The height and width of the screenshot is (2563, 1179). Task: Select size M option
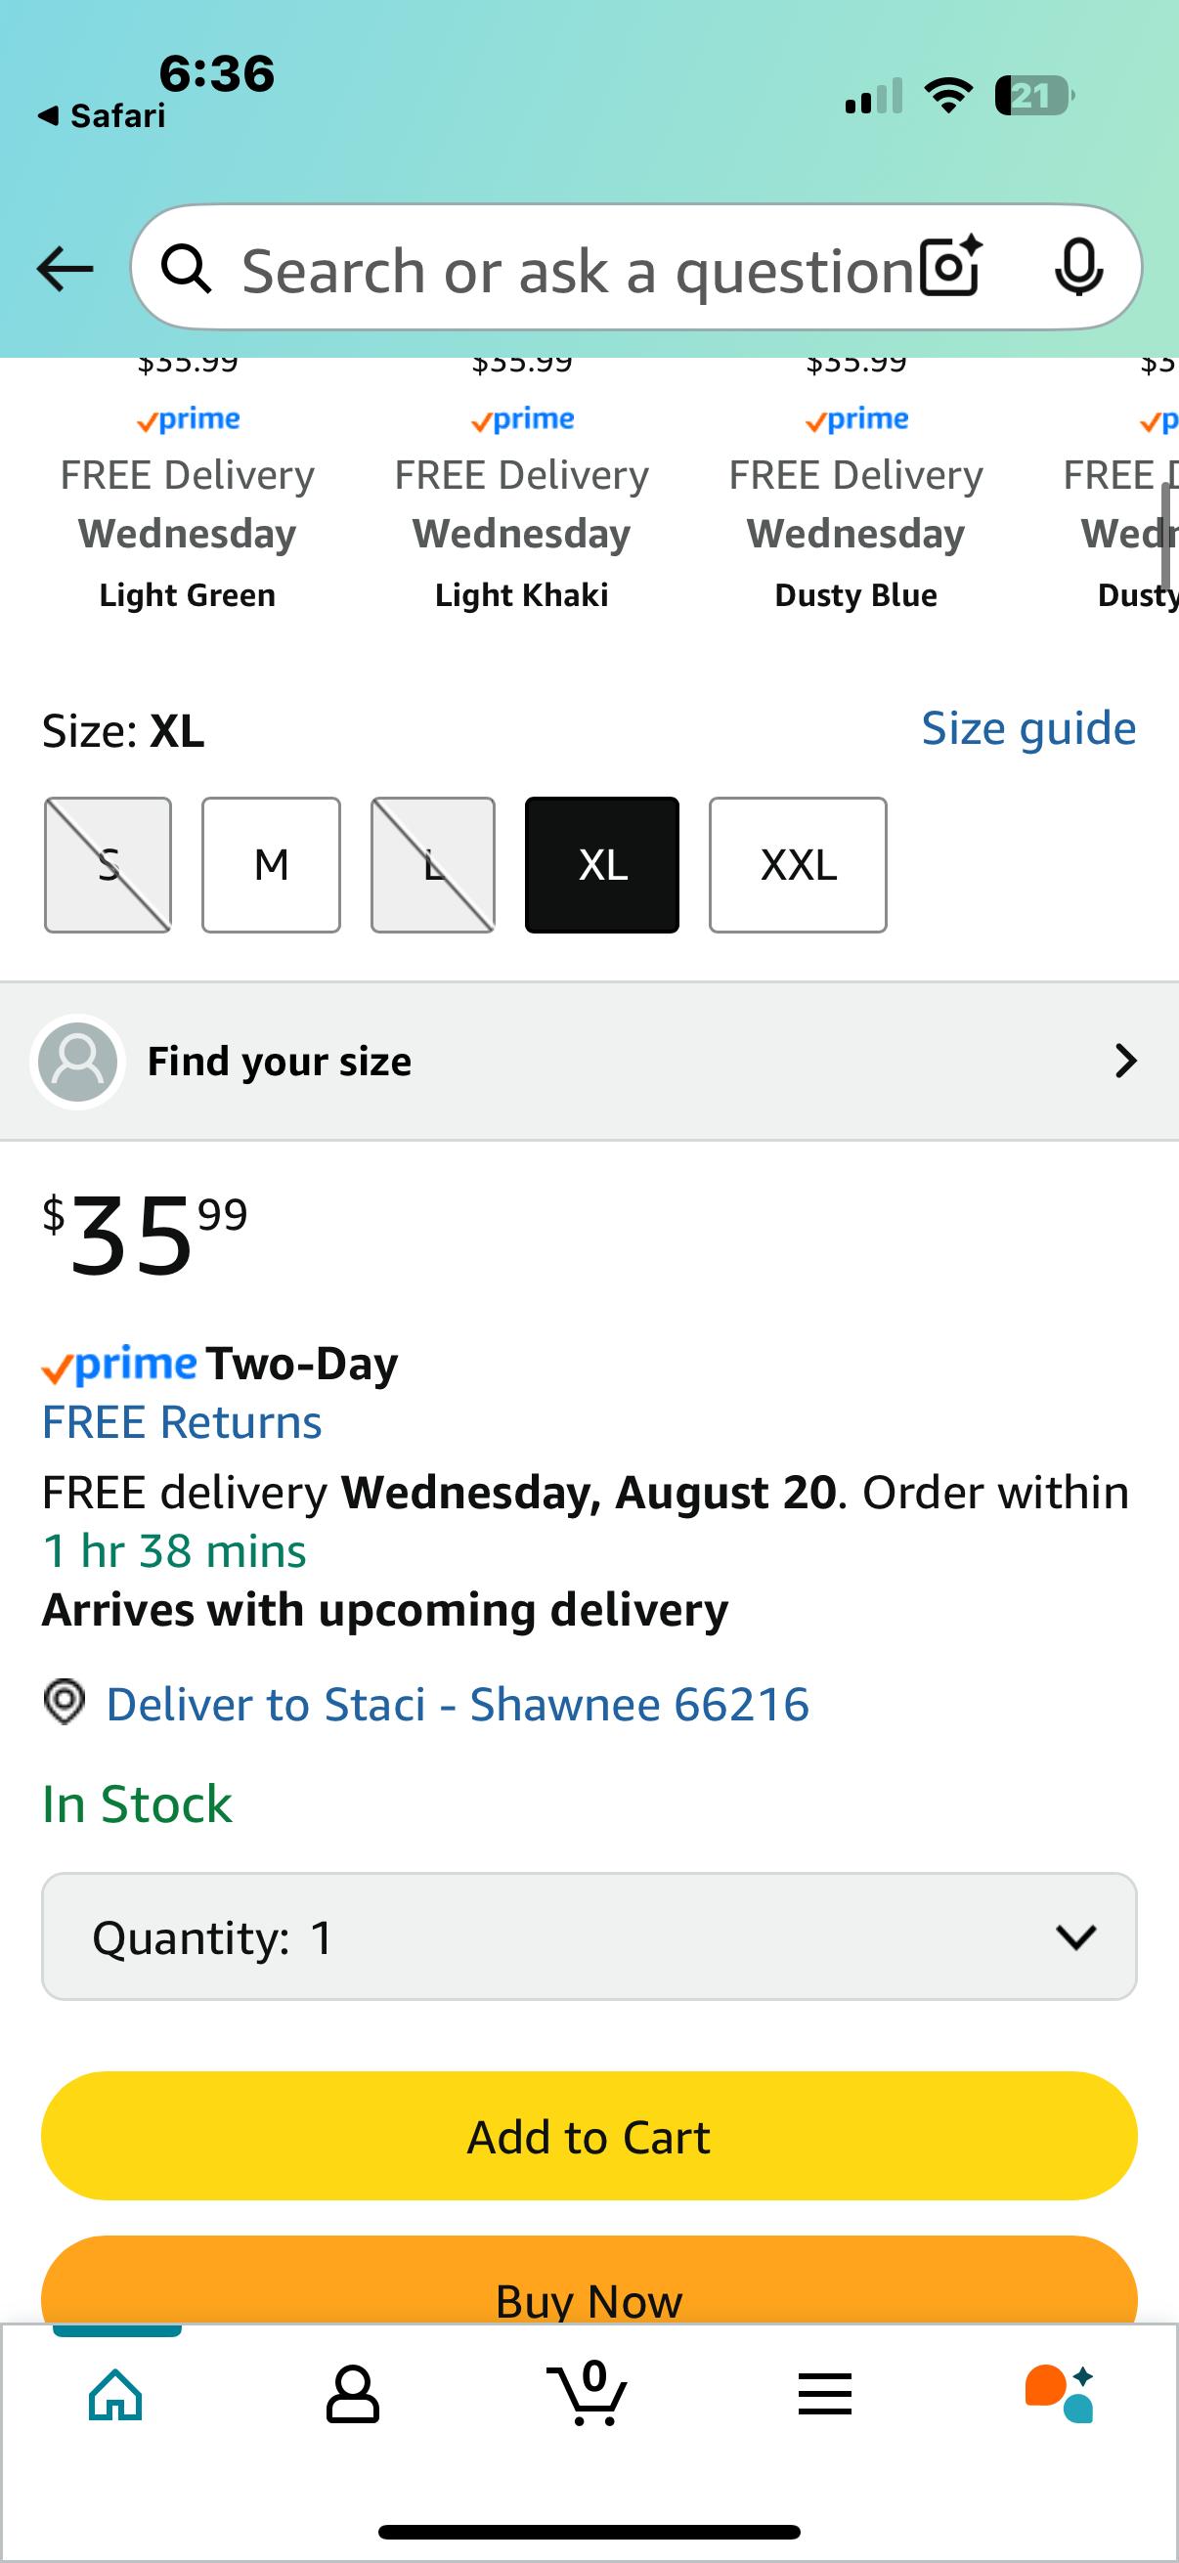[271, 865]
